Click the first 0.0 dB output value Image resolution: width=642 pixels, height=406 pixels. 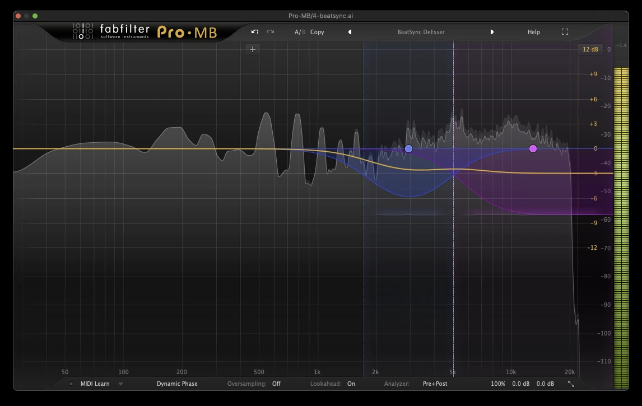pyautogui.click(x=521, y=384)
